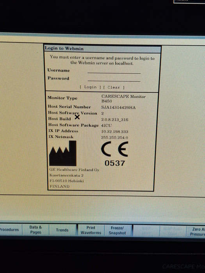Select the Login to Webmin title bar
The image size is (205, 273).
102,49
